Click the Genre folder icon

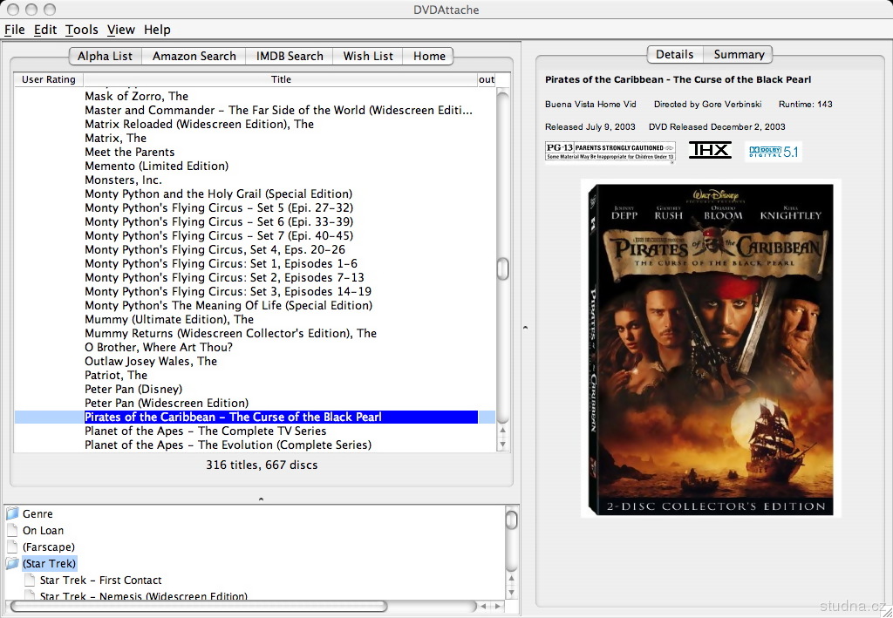(x=12, y=514)
